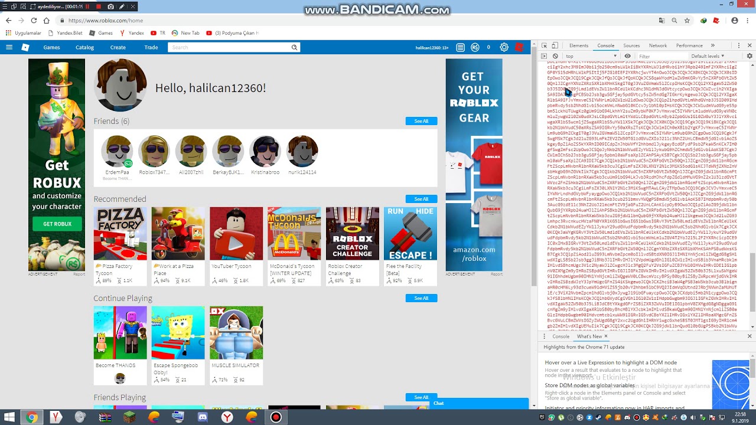Pause the Bandicam recording

[x=88, y=6]
